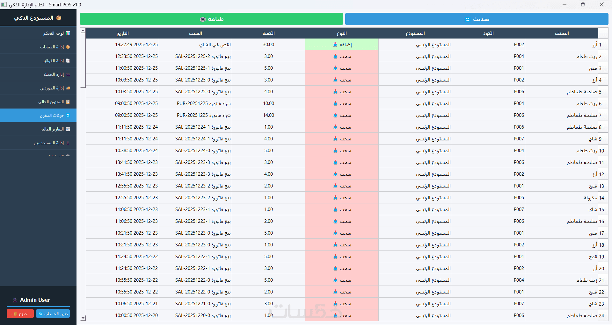Image resolution: width=612 pixels, height=325 pixels.
Task: Click the إضافة icon in row 1 أرز
Action: [335, 45]
